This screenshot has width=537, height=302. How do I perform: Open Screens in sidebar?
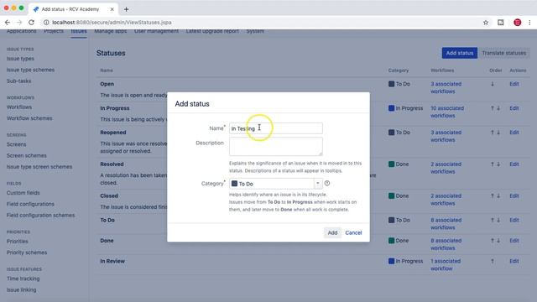(x=16, y=144)
